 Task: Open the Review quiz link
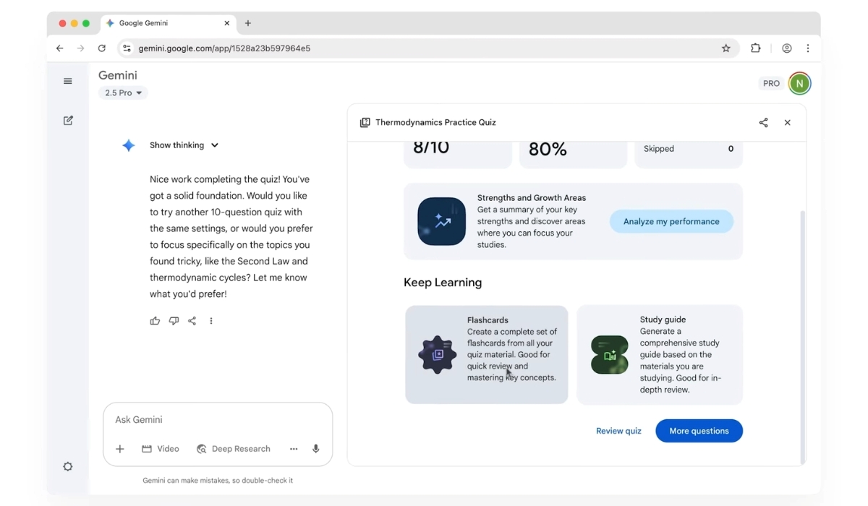pos(618,431)
